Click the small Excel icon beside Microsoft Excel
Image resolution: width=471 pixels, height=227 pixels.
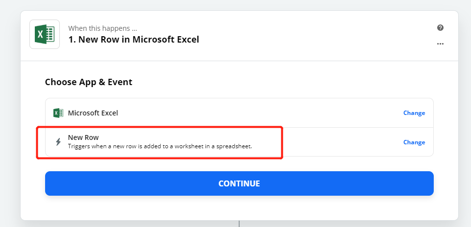tap(58, 113)
